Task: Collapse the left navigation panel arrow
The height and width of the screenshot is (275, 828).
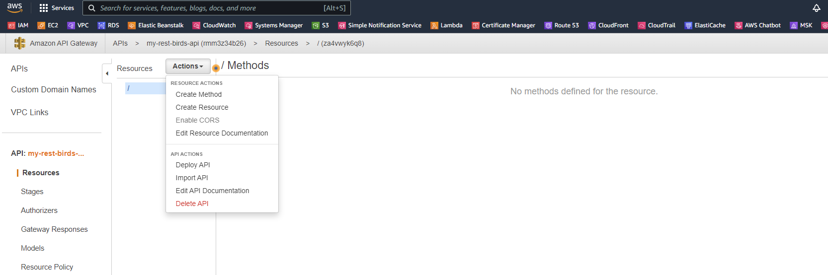Action: [x=107, y=73]
